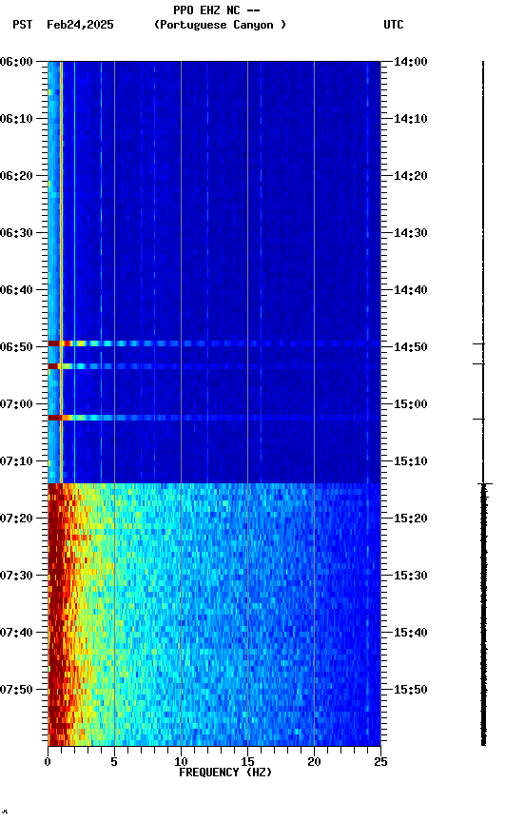Click the PST '07:20' time label

click(x=16, y=519)
